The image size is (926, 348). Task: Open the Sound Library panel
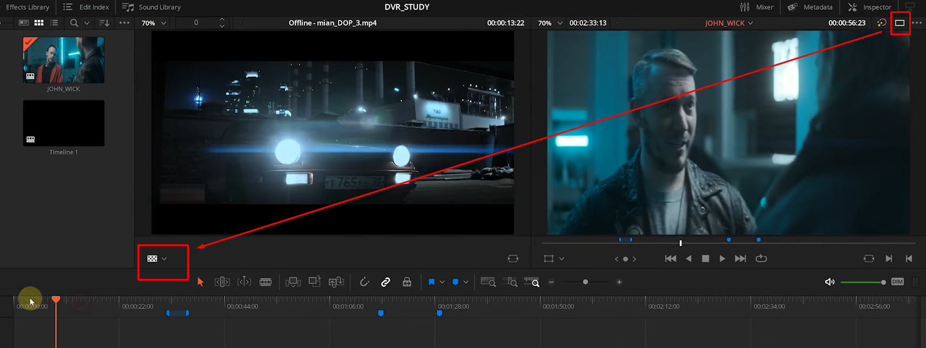[x=151, y=7]
